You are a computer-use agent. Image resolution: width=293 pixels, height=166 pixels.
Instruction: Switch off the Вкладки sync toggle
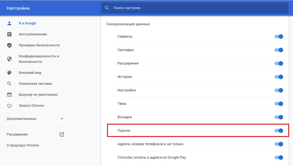[x=279, y=117]
